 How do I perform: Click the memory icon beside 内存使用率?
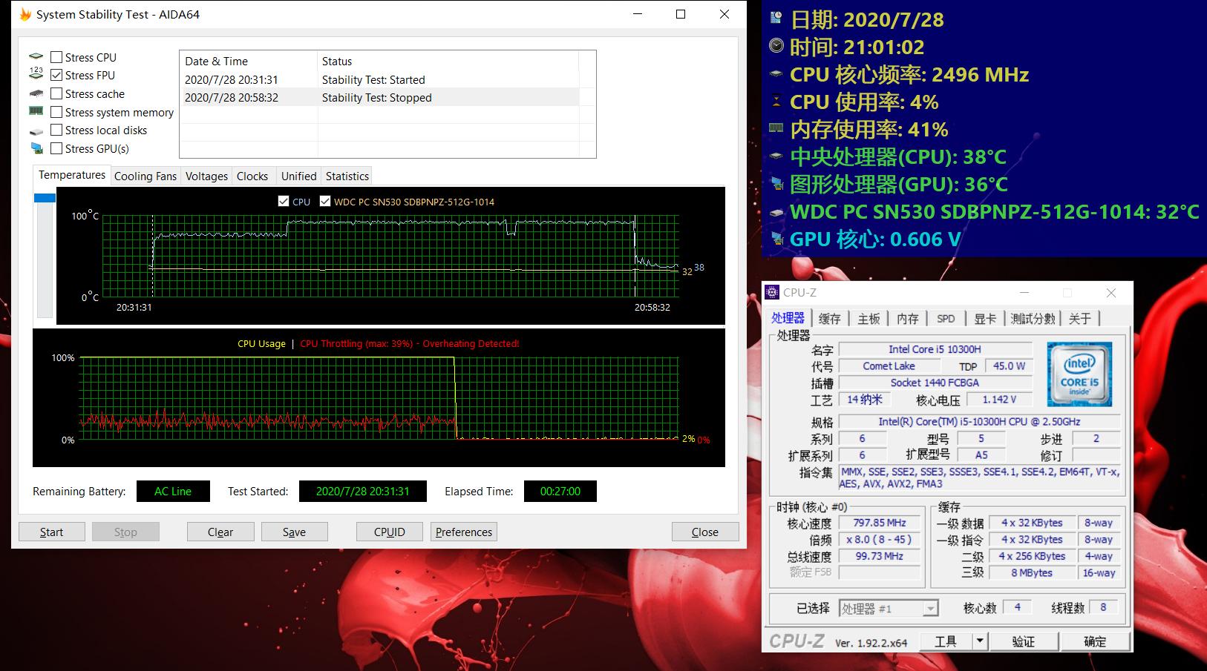pos(776,128)
